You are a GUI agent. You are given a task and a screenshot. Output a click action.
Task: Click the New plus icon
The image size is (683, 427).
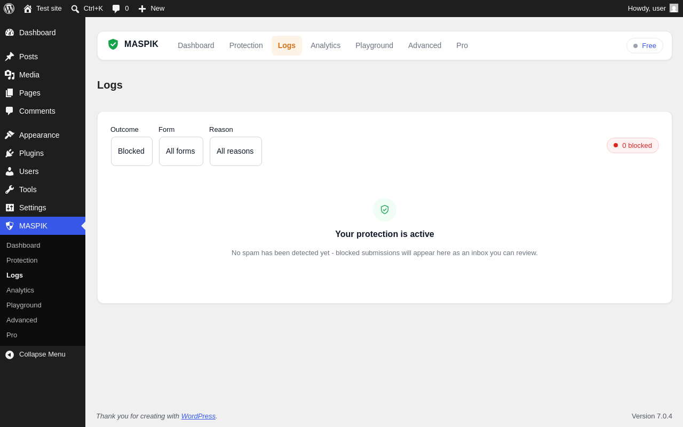[x=142, y=9]
